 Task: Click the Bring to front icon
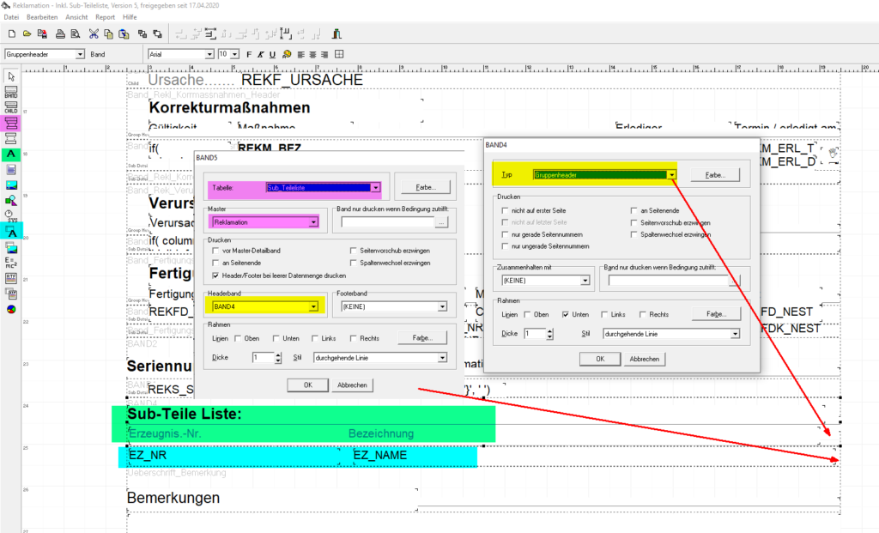142,34
